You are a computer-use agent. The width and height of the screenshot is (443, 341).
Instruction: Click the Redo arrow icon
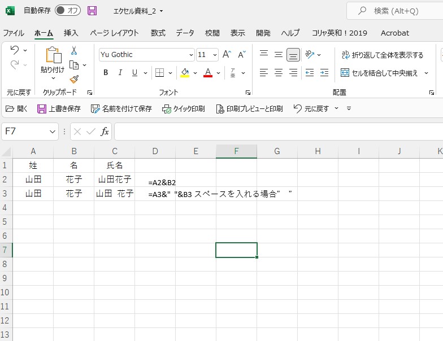(x=15, y=64)
